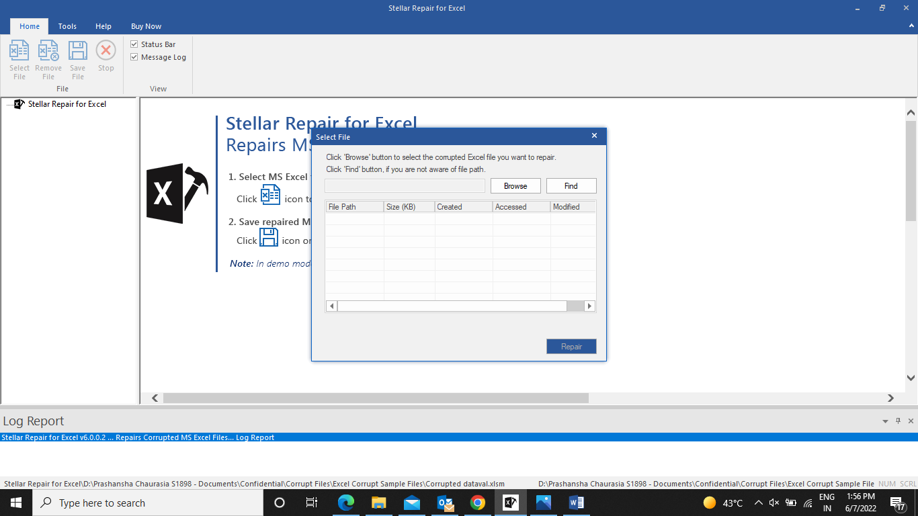Click the battery tray icon

point(791,503)
